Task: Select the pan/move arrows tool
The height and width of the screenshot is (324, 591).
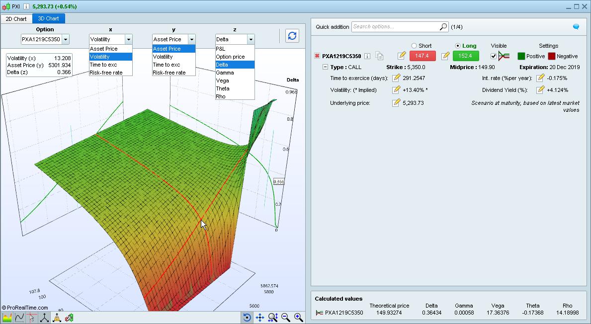Action: 259,318
